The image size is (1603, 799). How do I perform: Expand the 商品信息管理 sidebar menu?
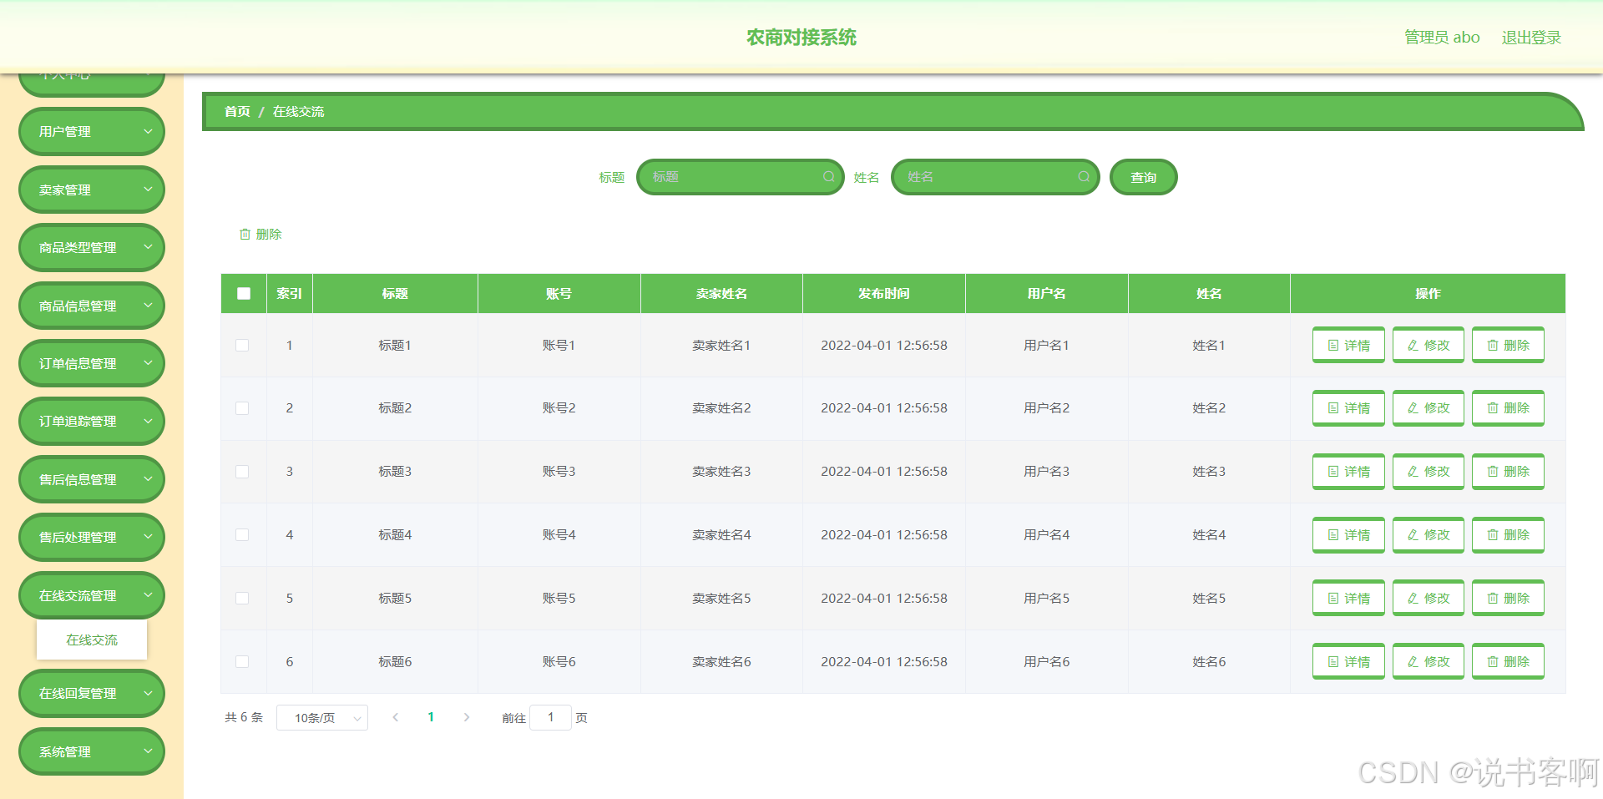[x=92, y=306]
